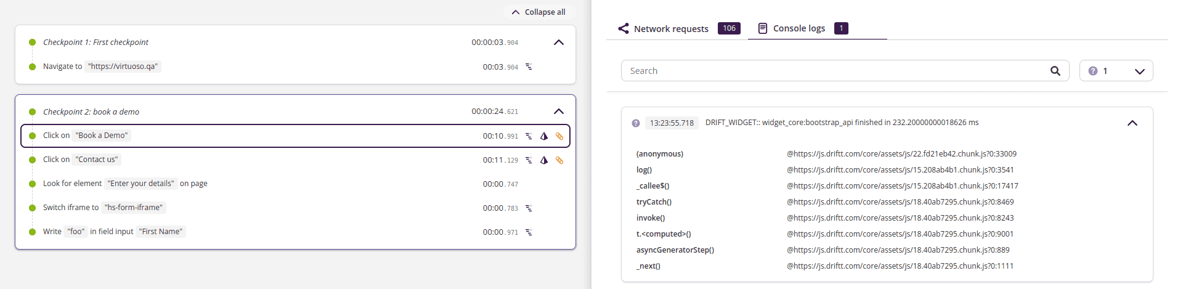
Task: Click the asyncGeneratorStep() stack frame
Action: pyautogui.click(x=675, y=250)
